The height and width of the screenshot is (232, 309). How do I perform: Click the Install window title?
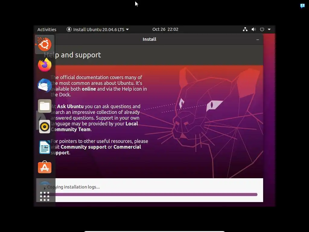(x=149, y=39)
